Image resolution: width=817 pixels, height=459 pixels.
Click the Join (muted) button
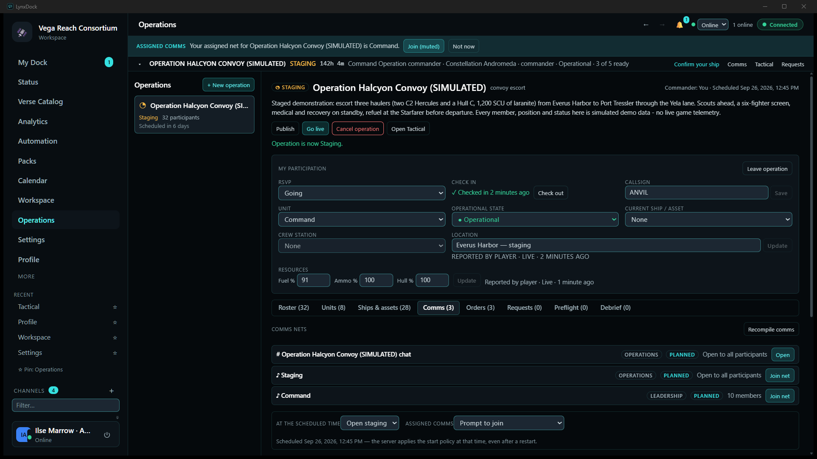coord(423,46)
